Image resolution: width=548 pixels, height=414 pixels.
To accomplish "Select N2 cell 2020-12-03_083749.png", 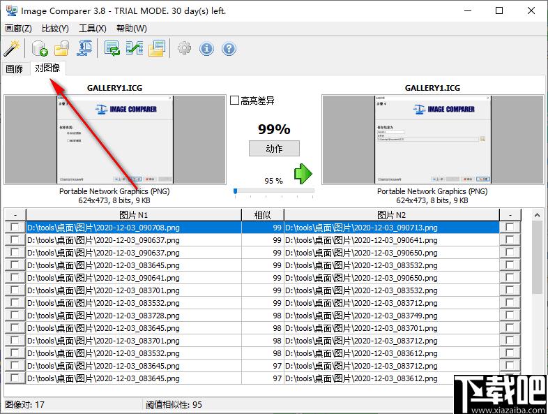I will pyautogui.click(x=391, y=316).
